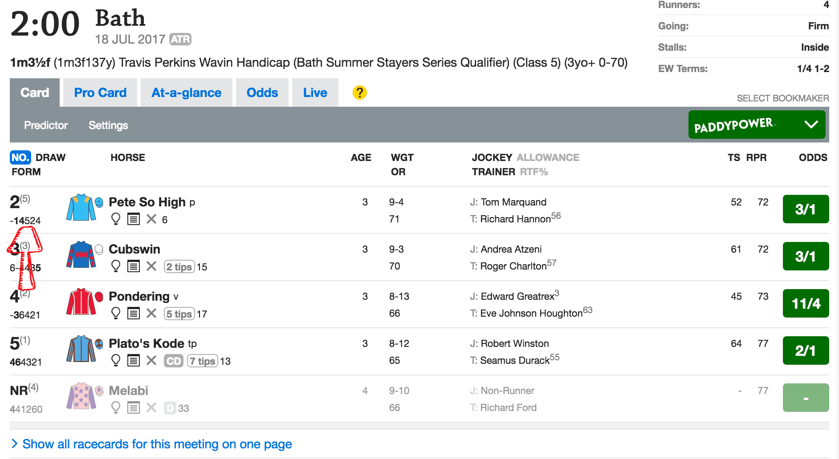Open the notes list icon for Cubswin
The height and width of the screenshot is (459, 839).
click(134, 266)
